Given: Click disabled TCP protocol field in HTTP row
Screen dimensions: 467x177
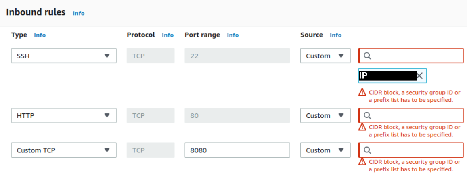Looking at the screenshot, I should [x=151, y=115].
